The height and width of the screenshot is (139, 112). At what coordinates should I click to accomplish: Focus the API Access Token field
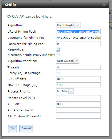78,110
